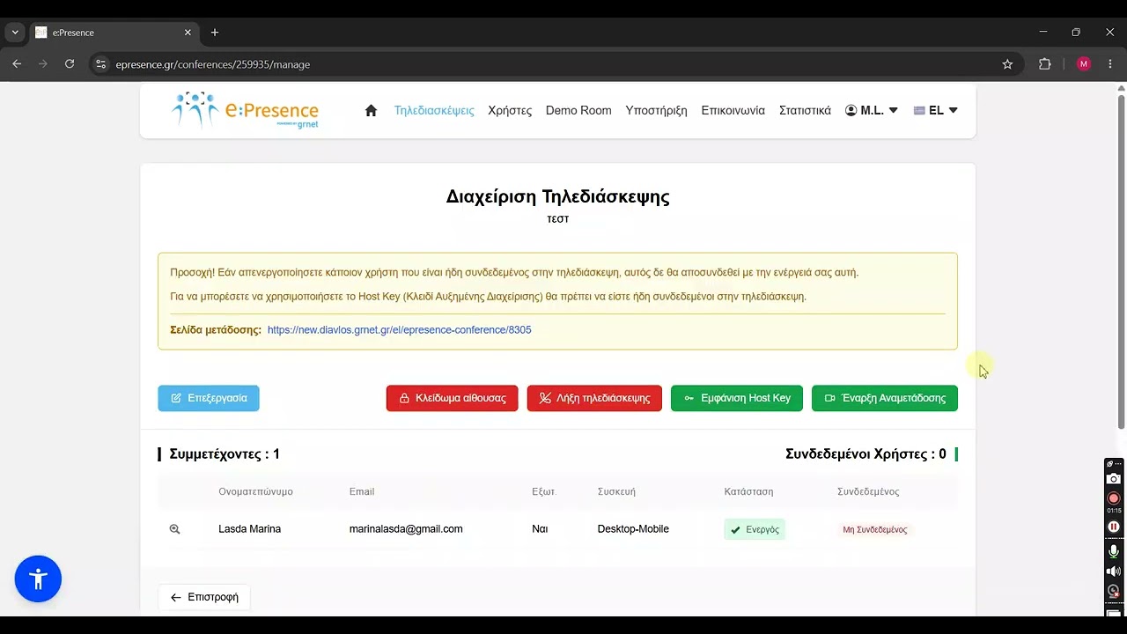Image resolution: width=1127 pixels, height=634 pixels.
Task: Open the Υποστήριξη menu item
Action: (656, 110)
